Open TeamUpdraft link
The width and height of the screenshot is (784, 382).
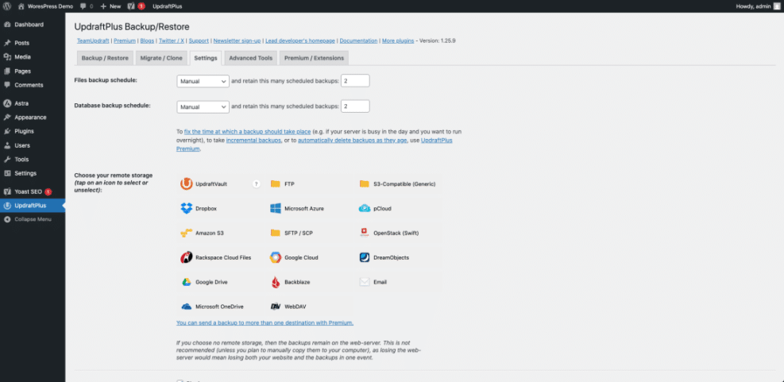[93, 41]
